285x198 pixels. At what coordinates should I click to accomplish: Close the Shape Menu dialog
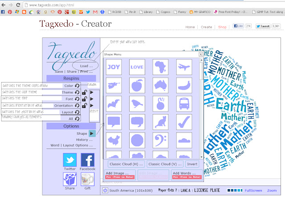tap(201, 54)
